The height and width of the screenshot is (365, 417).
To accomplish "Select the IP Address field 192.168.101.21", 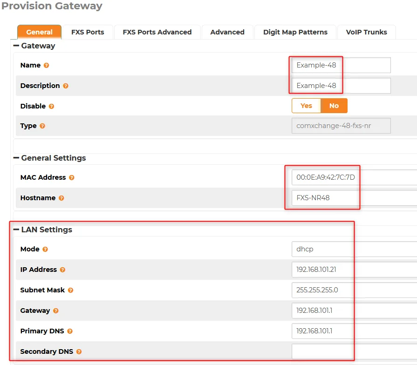I will 354,270.
